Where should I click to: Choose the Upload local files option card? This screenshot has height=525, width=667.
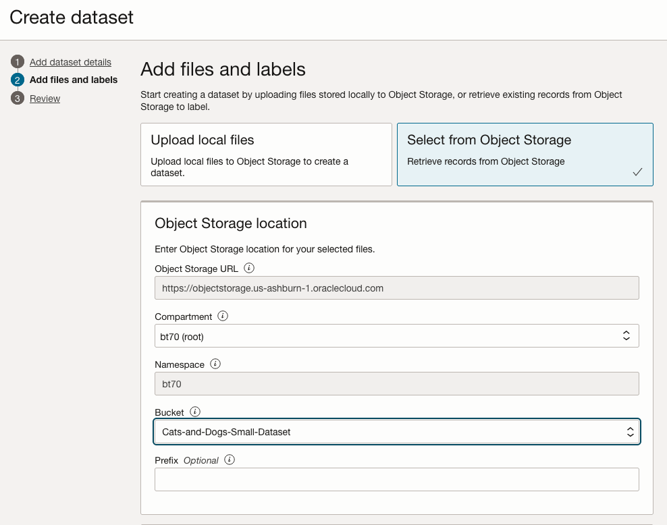(266, 154)
